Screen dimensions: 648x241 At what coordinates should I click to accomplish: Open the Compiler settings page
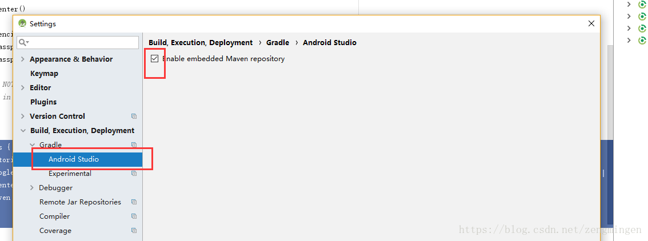[x=54, y=216]
